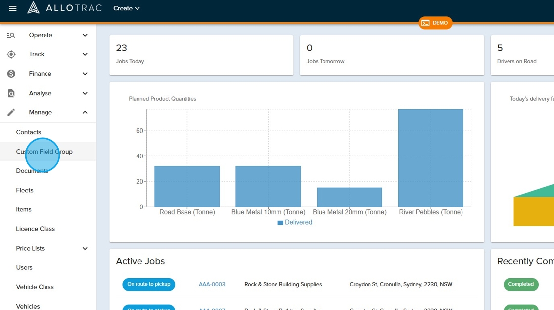Select Contacts in the Manage menu
This screenshot has width=554, height=310.
(x=28, y=132)
